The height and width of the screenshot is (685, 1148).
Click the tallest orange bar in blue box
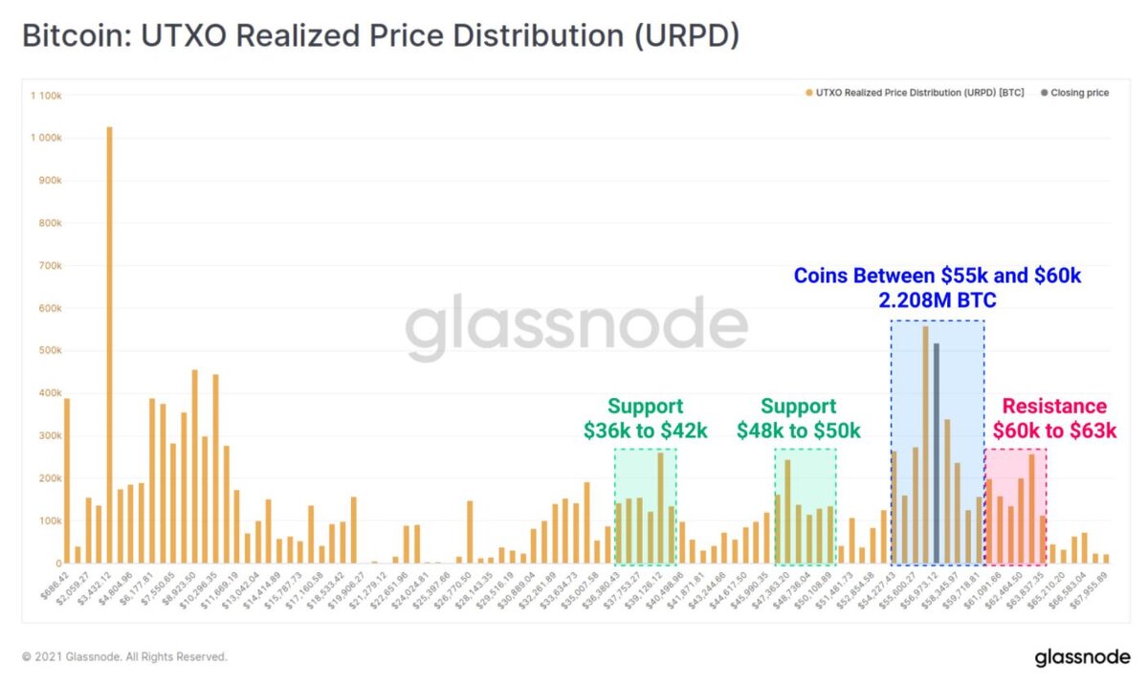pos(925,445)
